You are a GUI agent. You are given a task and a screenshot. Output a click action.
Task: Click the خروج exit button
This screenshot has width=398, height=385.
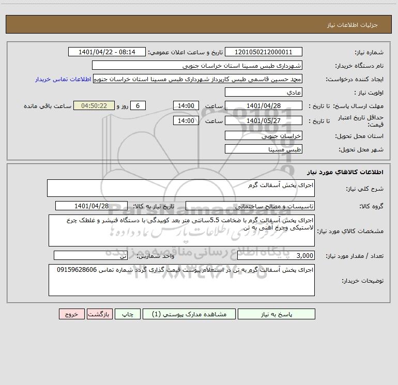point(71,314)
